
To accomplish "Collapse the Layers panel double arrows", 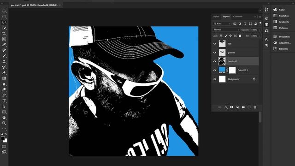I will click(255, 17).
